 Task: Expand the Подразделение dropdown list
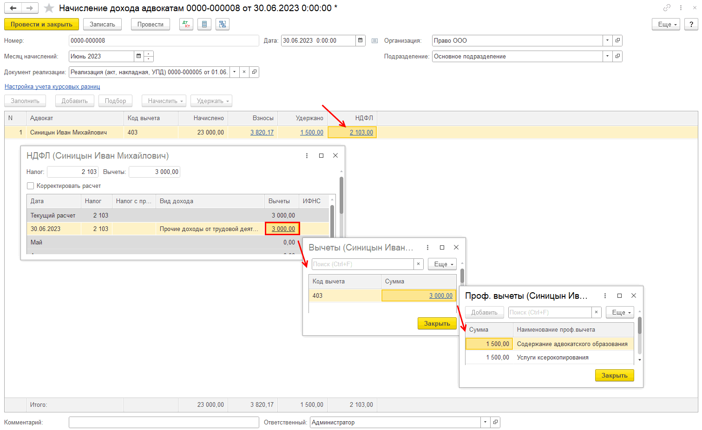607,57
